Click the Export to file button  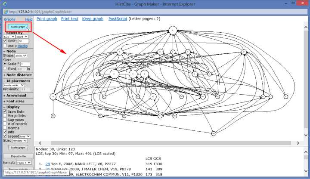18,156
